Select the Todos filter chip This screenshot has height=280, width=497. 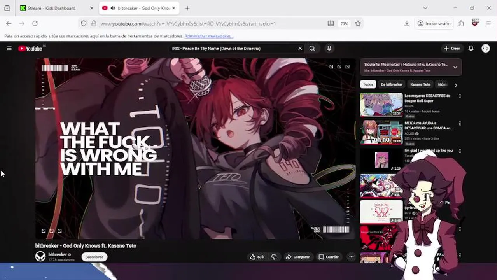368,84
